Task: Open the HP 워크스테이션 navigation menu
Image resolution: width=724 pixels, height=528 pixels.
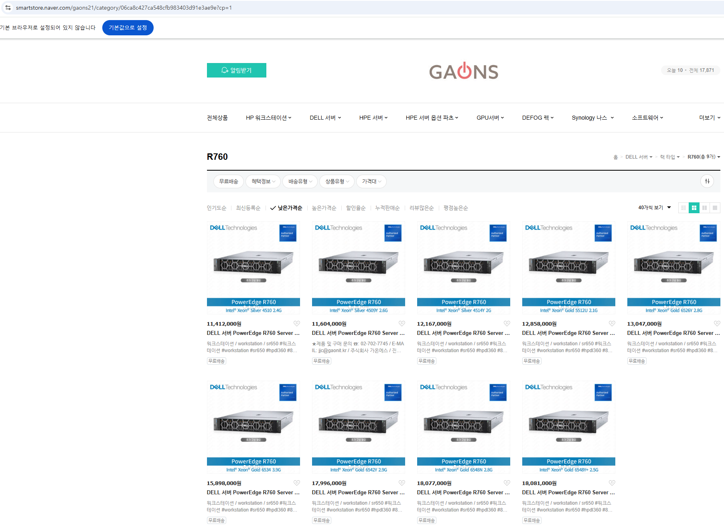Action: 269,118
